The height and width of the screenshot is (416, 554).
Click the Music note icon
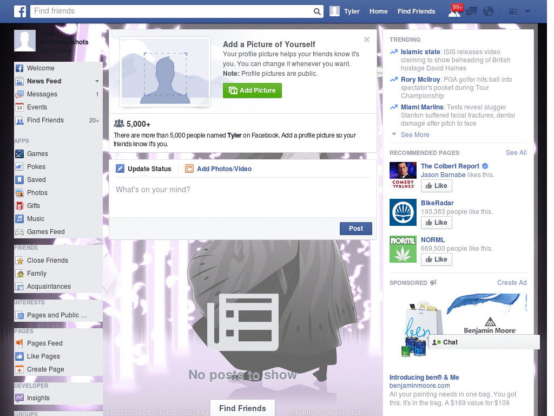(x=19, y=219)
